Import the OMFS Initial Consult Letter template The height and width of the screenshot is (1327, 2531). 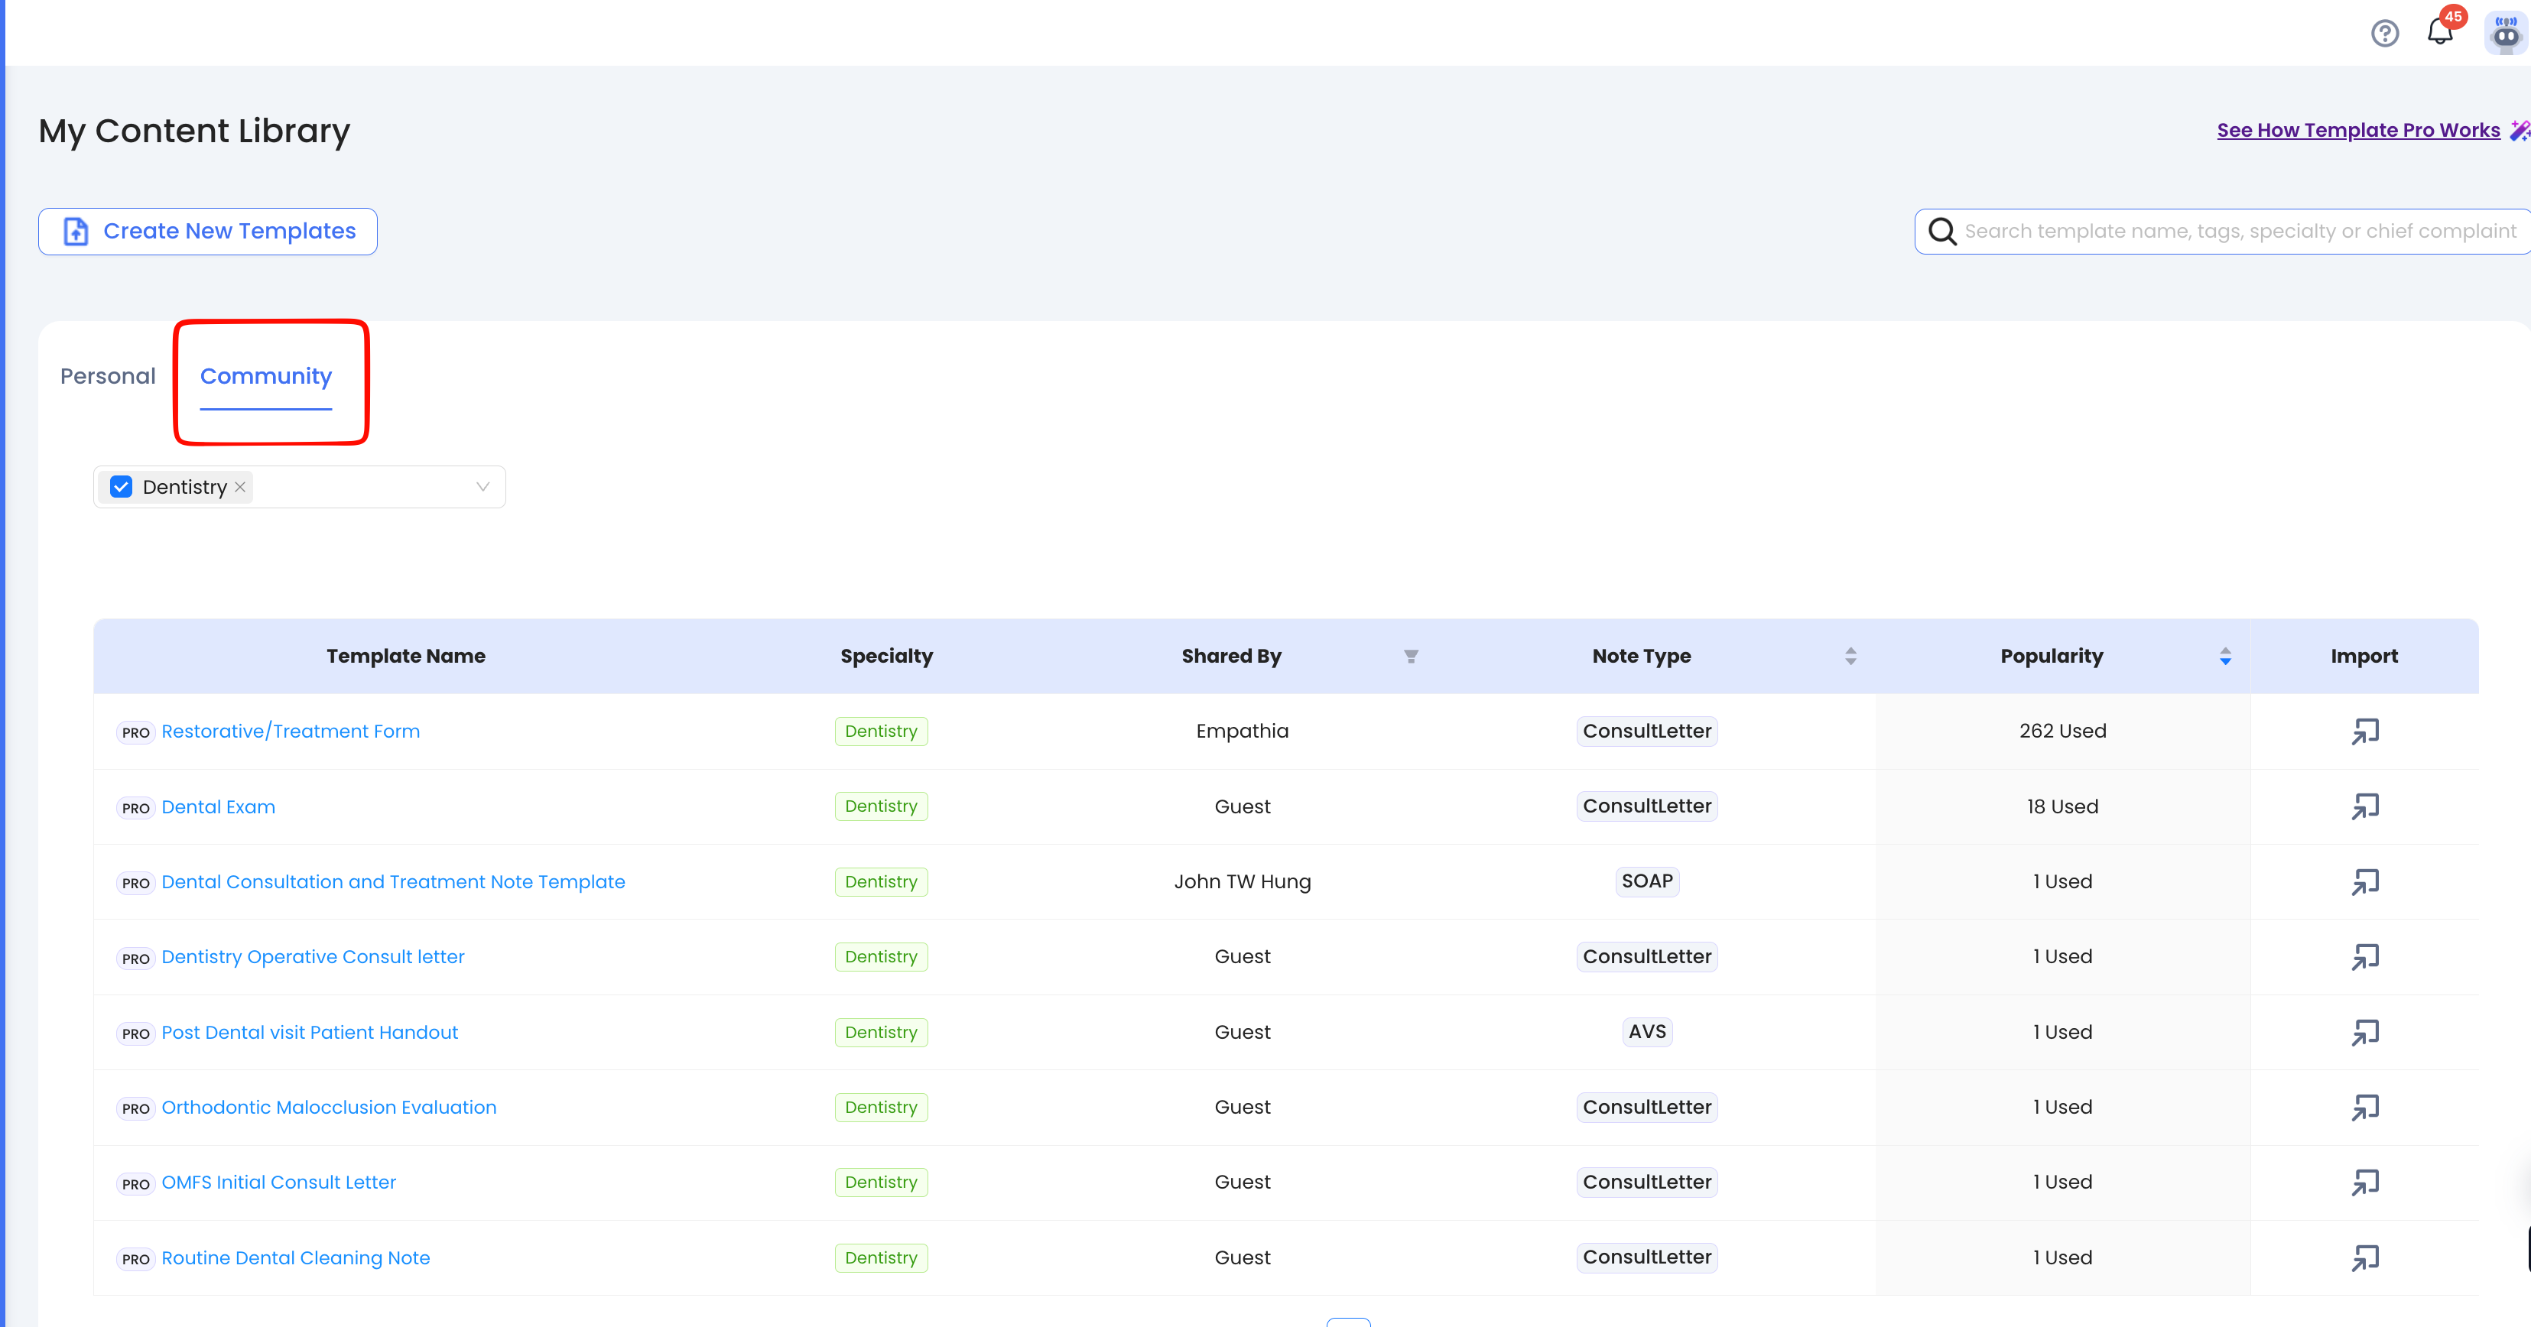pyautogui.click(x=2364, y=1183)
